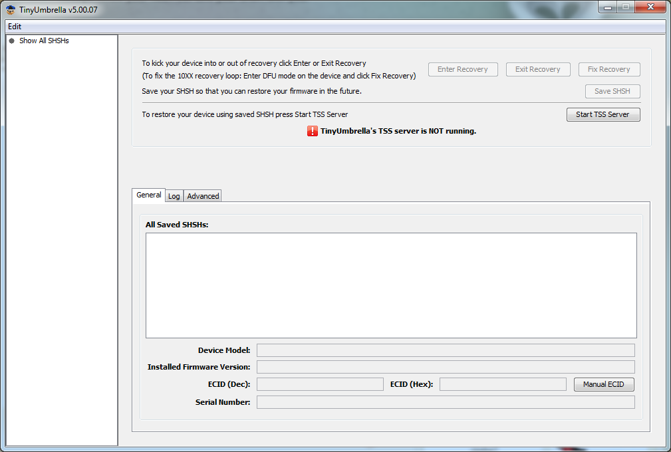Screen dimensions: 671x452
Task: Click the Exit Recovery button
Action: click(x=538, y=69)
